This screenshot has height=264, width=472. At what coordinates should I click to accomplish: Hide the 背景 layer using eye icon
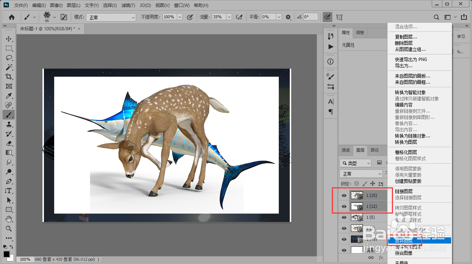[x=344, y=250]
